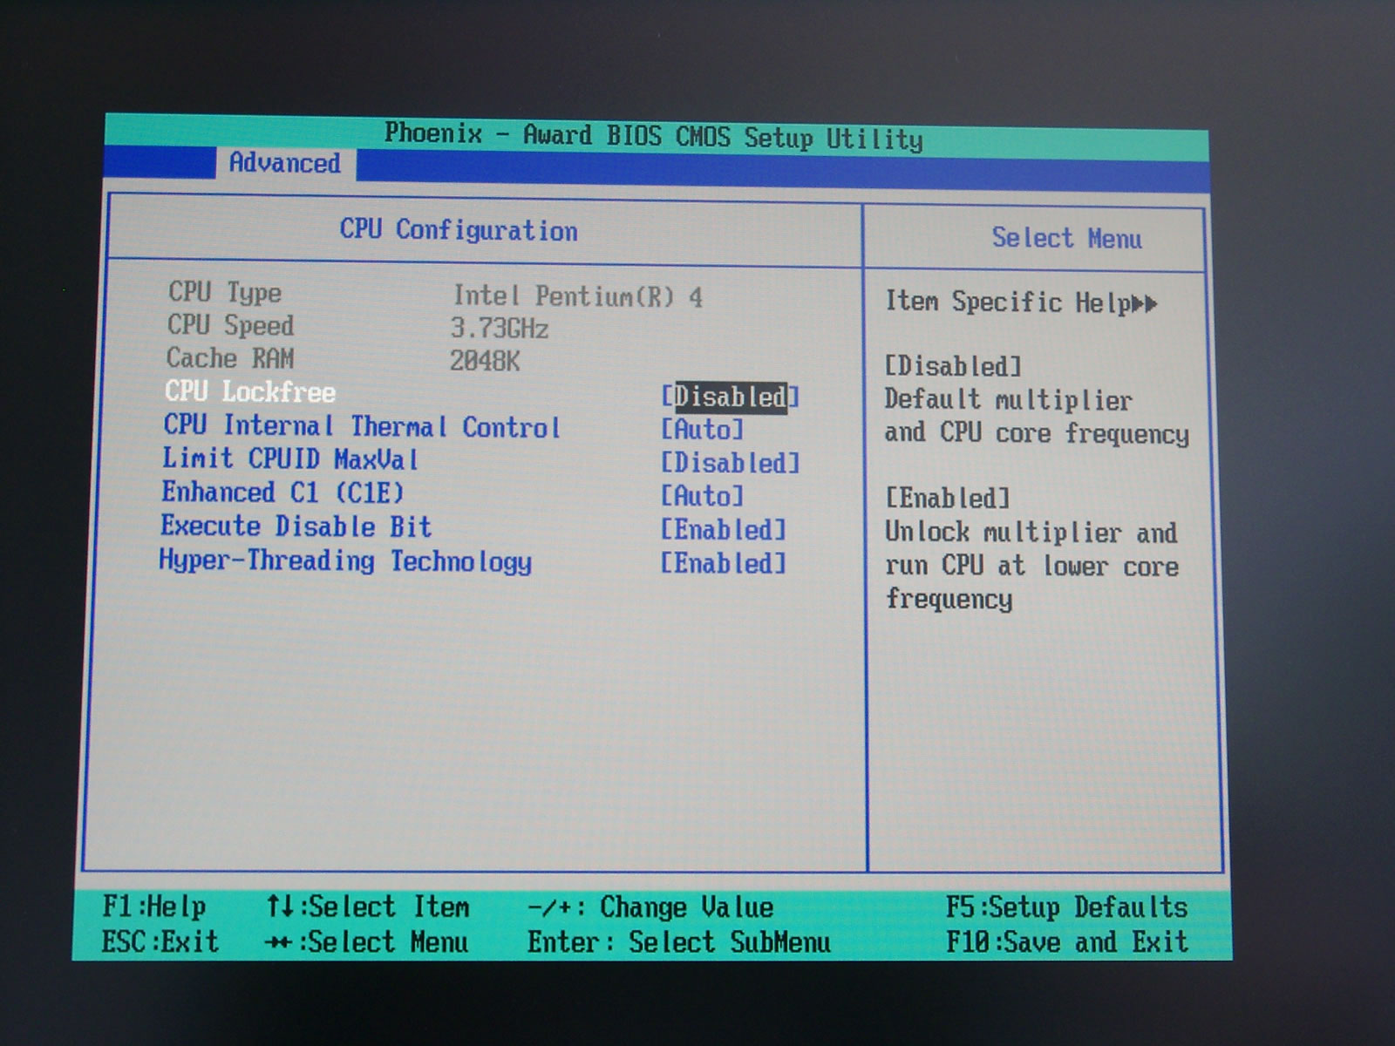Click the Enter: Select SubMenu hint
Image resolution: width=1395 pixels, height=1046 pixels.
[x=678, y=942]
